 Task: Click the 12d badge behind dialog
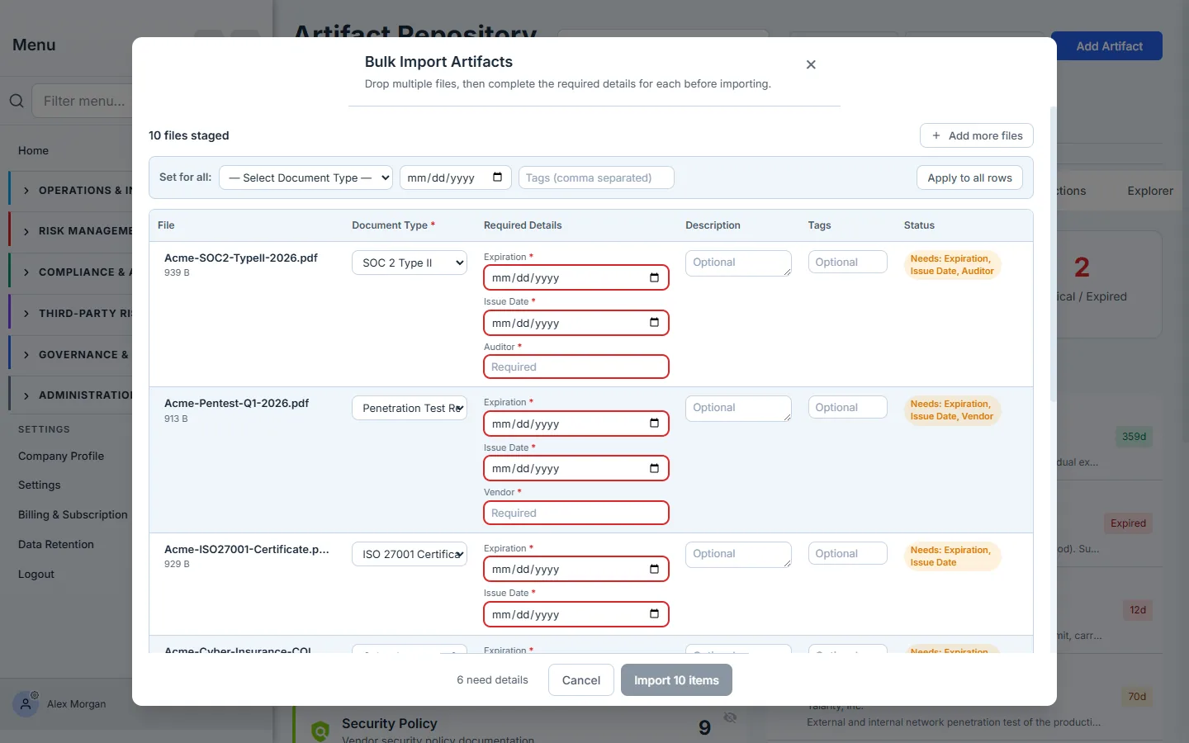click(1138, 610)
